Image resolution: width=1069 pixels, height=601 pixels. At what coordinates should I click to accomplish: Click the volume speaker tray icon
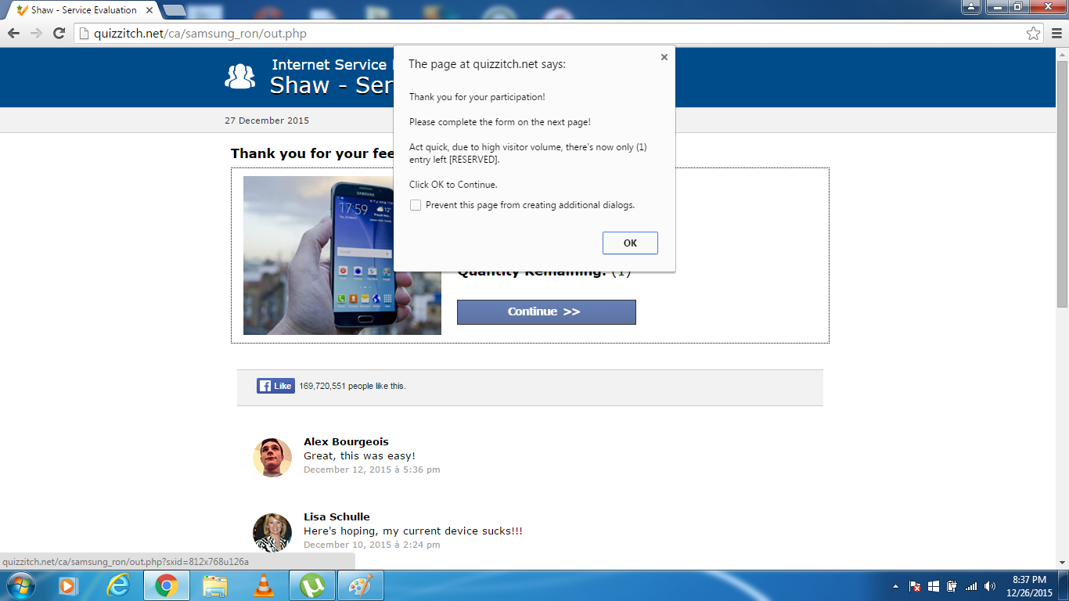[x=990, y=586]
